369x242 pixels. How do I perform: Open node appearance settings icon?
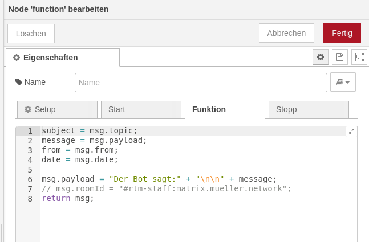(359, 57)
